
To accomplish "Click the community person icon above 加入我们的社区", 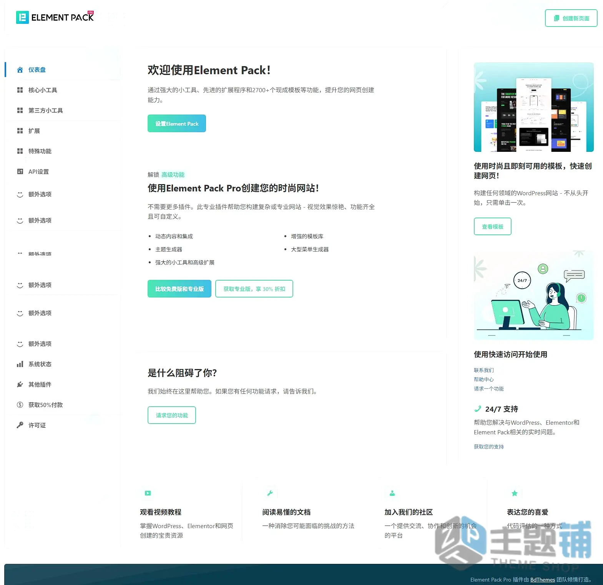I will (x=392, y=493).
